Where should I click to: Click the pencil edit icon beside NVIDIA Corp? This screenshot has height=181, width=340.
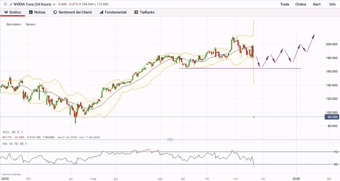[x=11, y=4]
